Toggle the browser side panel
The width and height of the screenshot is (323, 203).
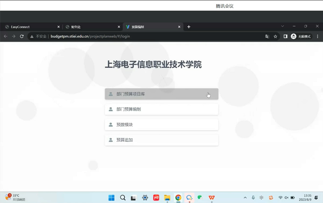click(285, 36)
